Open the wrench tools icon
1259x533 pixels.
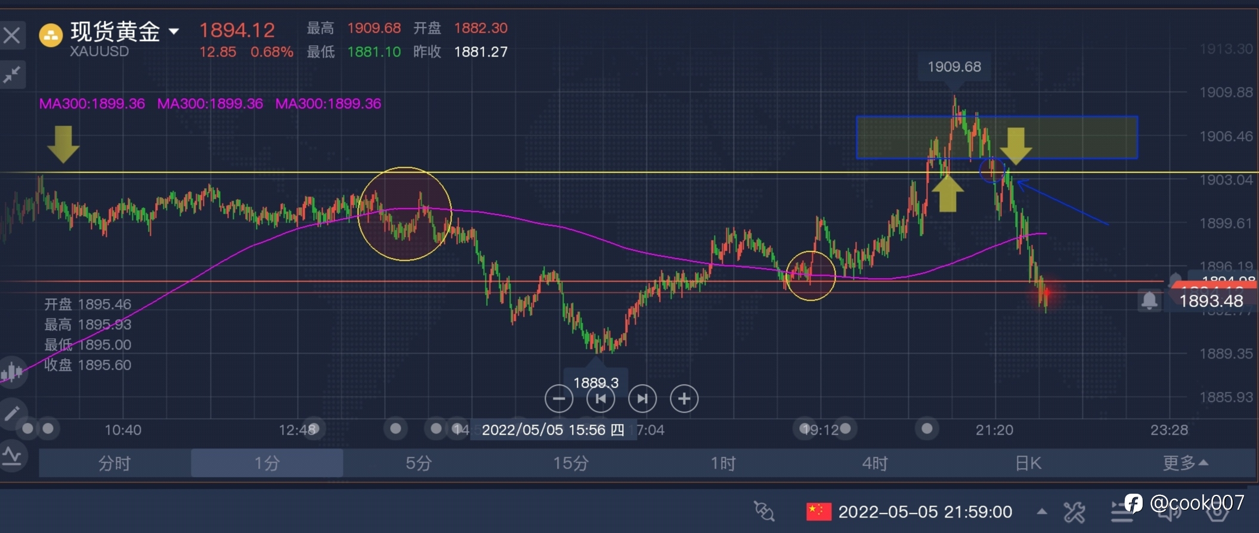(x=1074, y=512)
